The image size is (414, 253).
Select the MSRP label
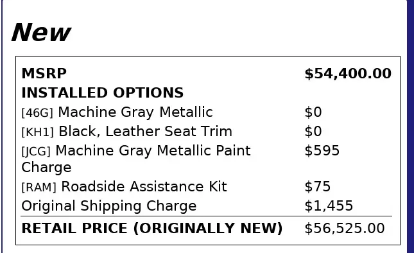(44, 73)
